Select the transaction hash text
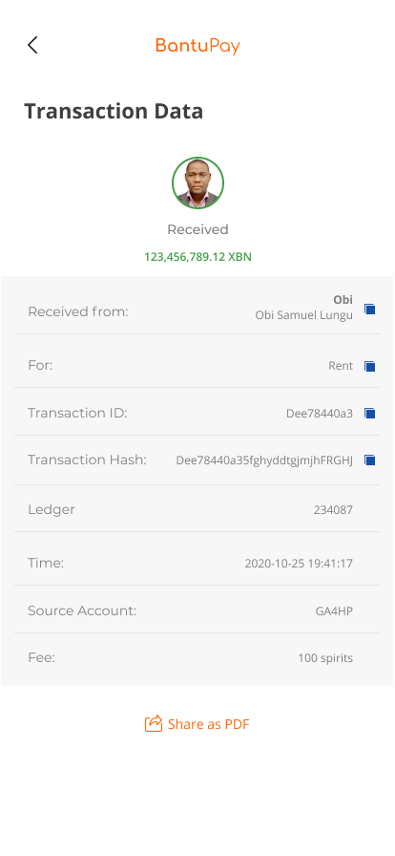The image size is (395, 856). [x=264, y=460]
